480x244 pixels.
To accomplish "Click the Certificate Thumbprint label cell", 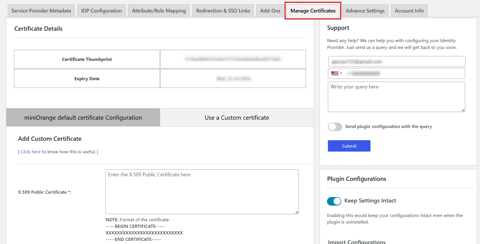I will pos(87,59).
